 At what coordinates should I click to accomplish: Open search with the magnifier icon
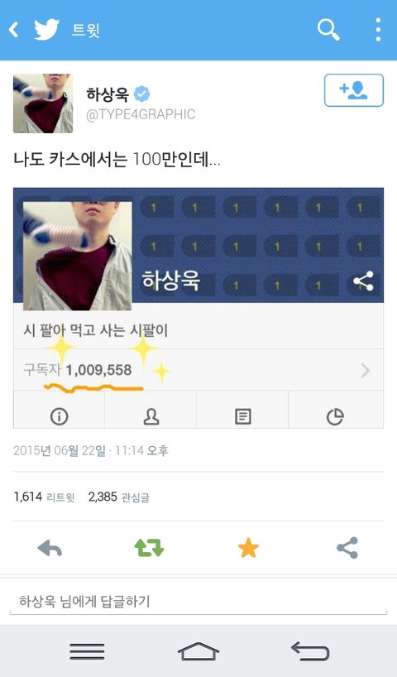pos(328,30)
